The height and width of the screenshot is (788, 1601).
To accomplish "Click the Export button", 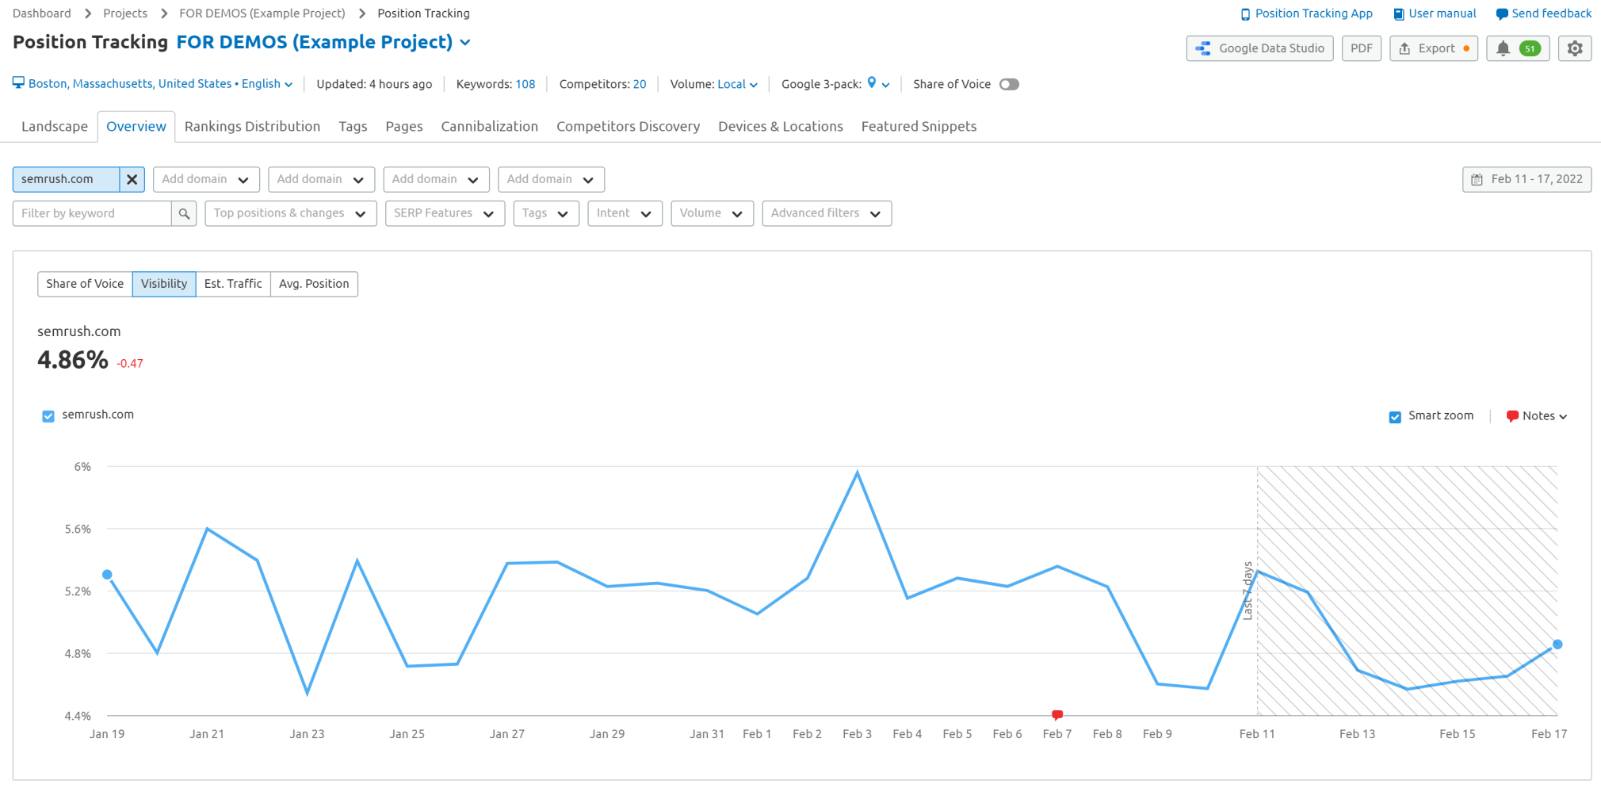I will coord(1434,48).
